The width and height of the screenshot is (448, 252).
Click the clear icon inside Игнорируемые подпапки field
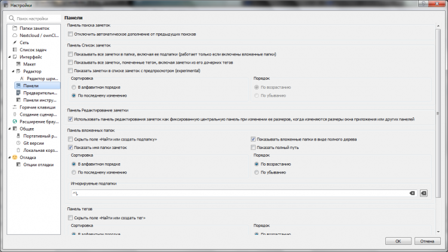tap(412, 194)
